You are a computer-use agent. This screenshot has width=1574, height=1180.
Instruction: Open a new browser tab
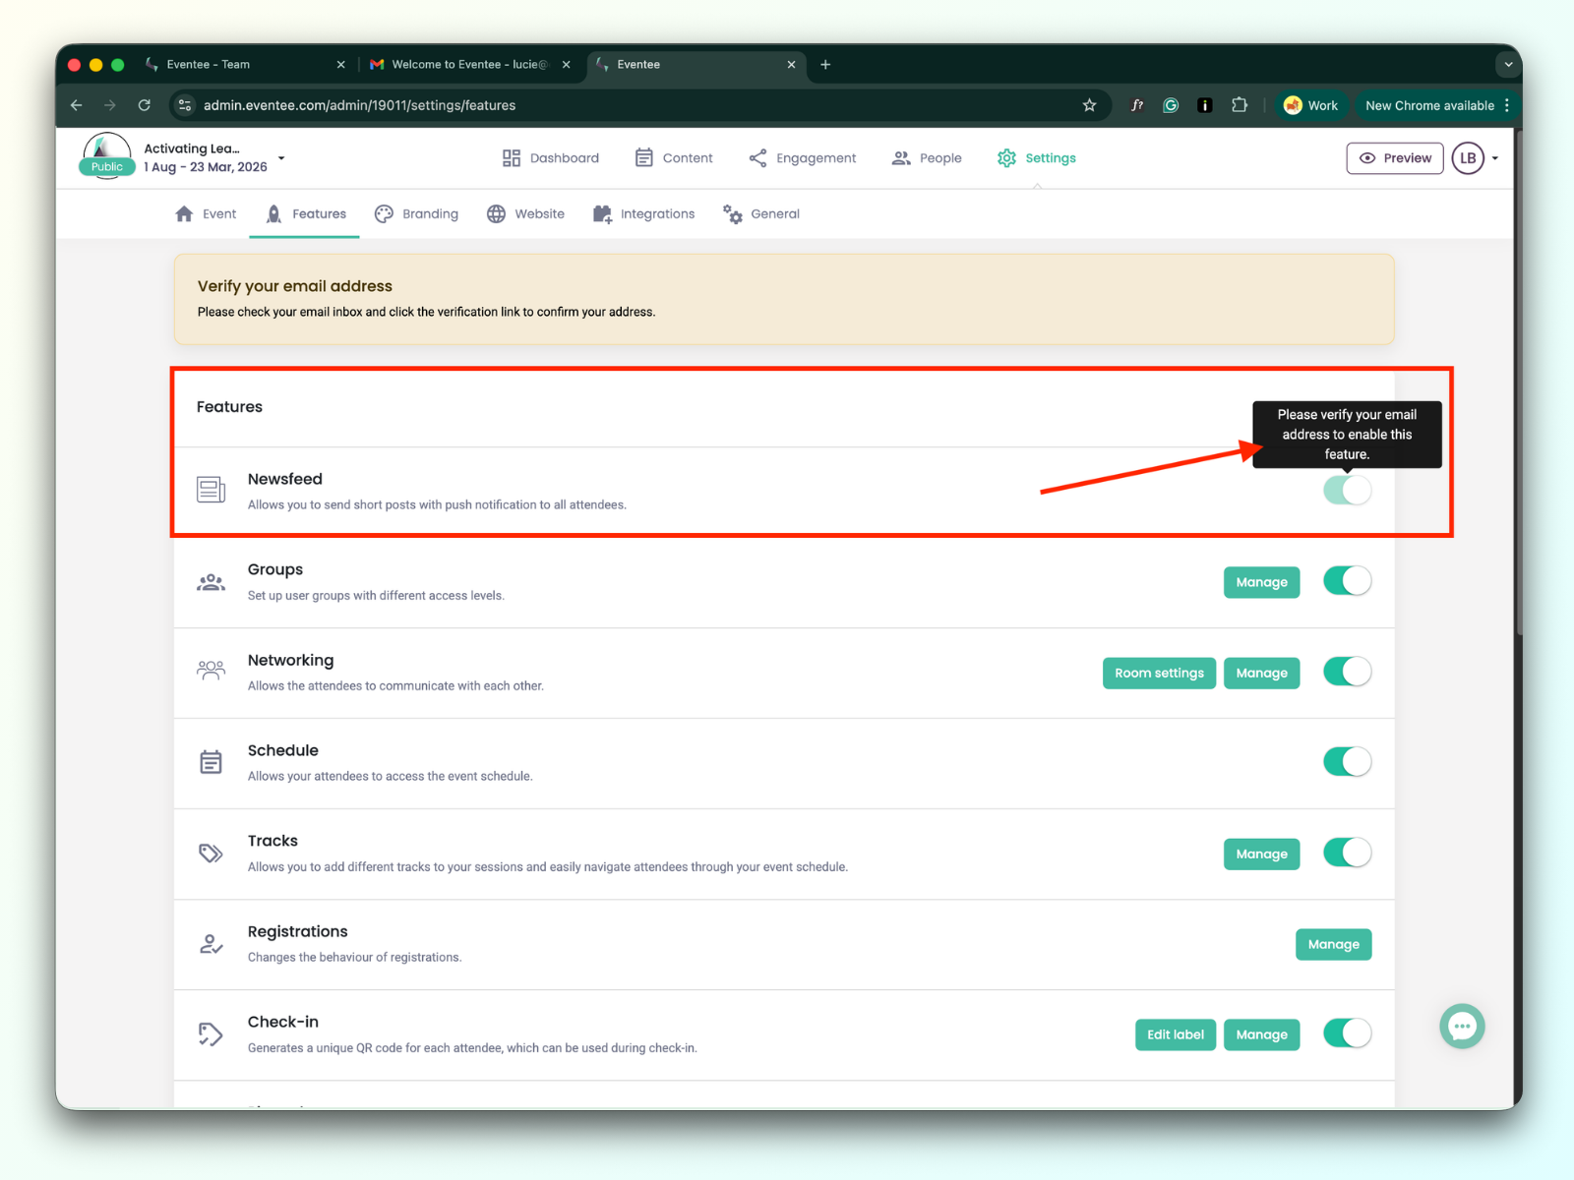point(825,65)
